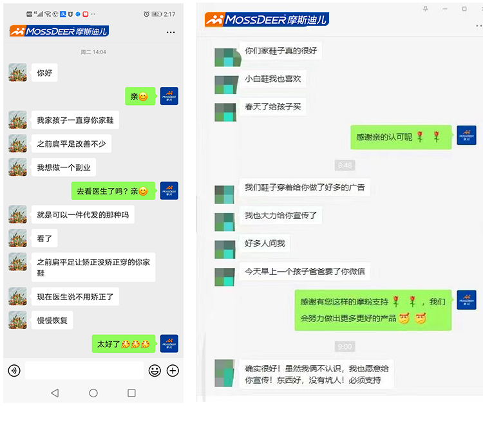
Task: Open the pixelated avatar beside 好多人问我
Action: point(225,250)
